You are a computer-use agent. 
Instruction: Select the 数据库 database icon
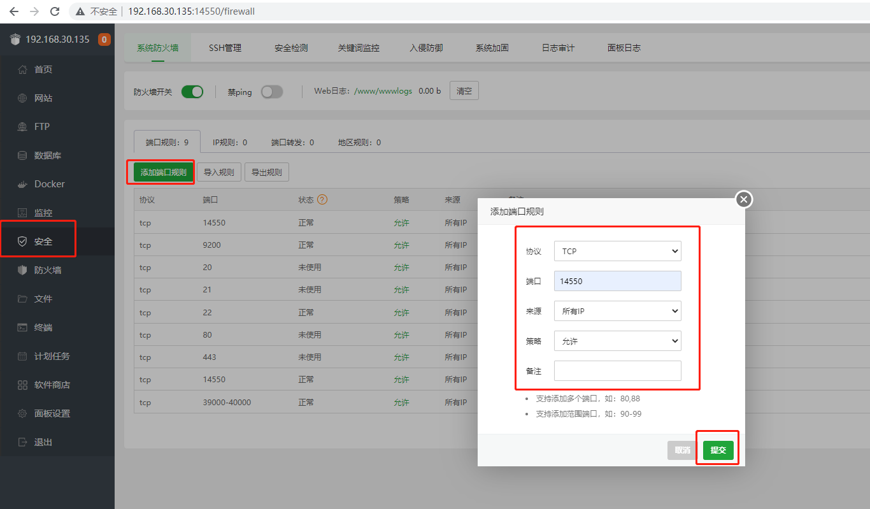[x=22, y=155]
